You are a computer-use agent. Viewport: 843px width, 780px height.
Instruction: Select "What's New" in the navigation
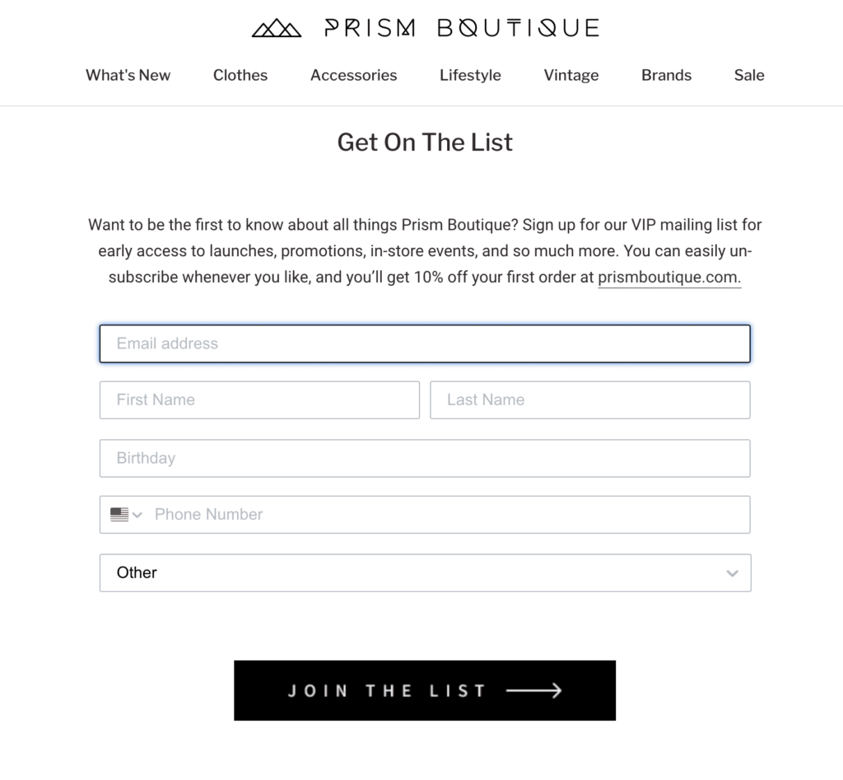pos(128,75)
